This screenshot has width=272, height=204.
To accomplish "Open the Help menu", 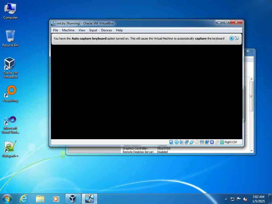I will (x=119, y=30).
